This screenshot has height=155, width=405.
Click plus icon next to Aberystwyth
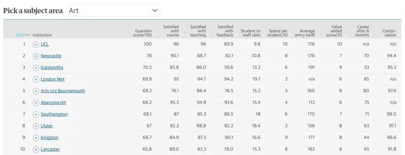[36, 103]
